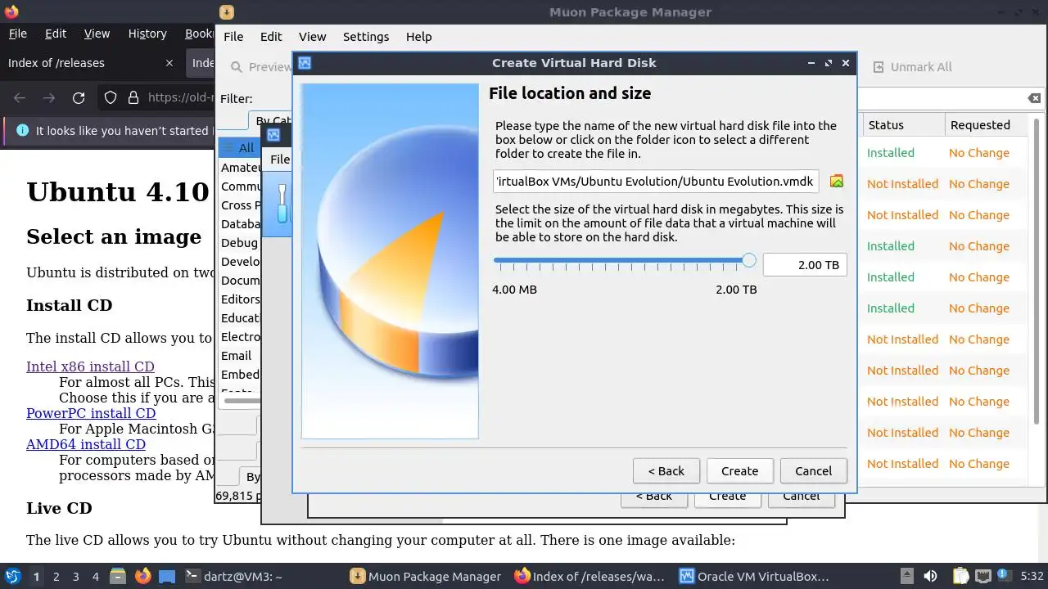1048x589 pixels.
Task: Click the Muon Package Manager titlebar app icon
Action: 227,11
